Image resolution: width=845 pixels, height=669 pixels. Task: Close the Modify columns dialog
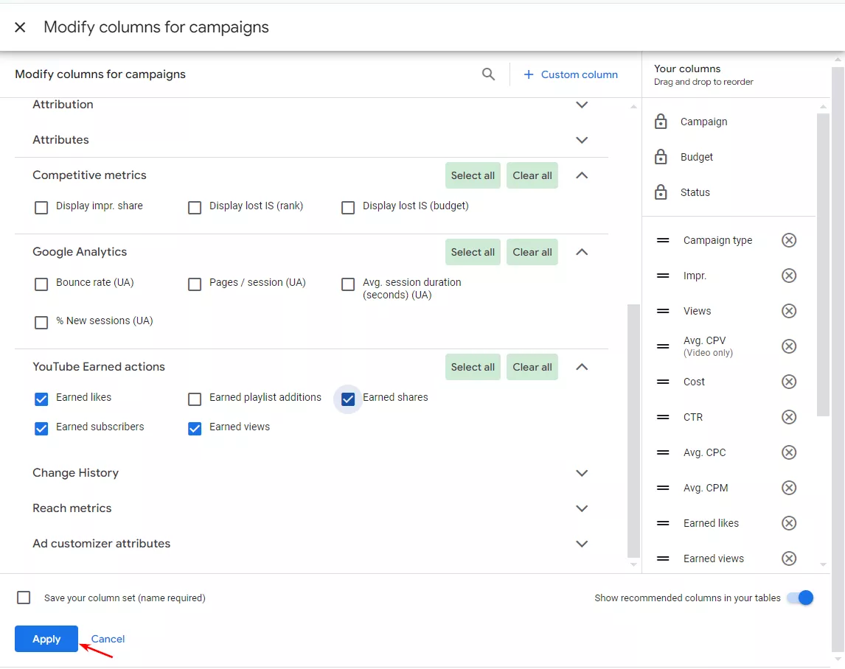pyautogui.click(x=20, y=27)
